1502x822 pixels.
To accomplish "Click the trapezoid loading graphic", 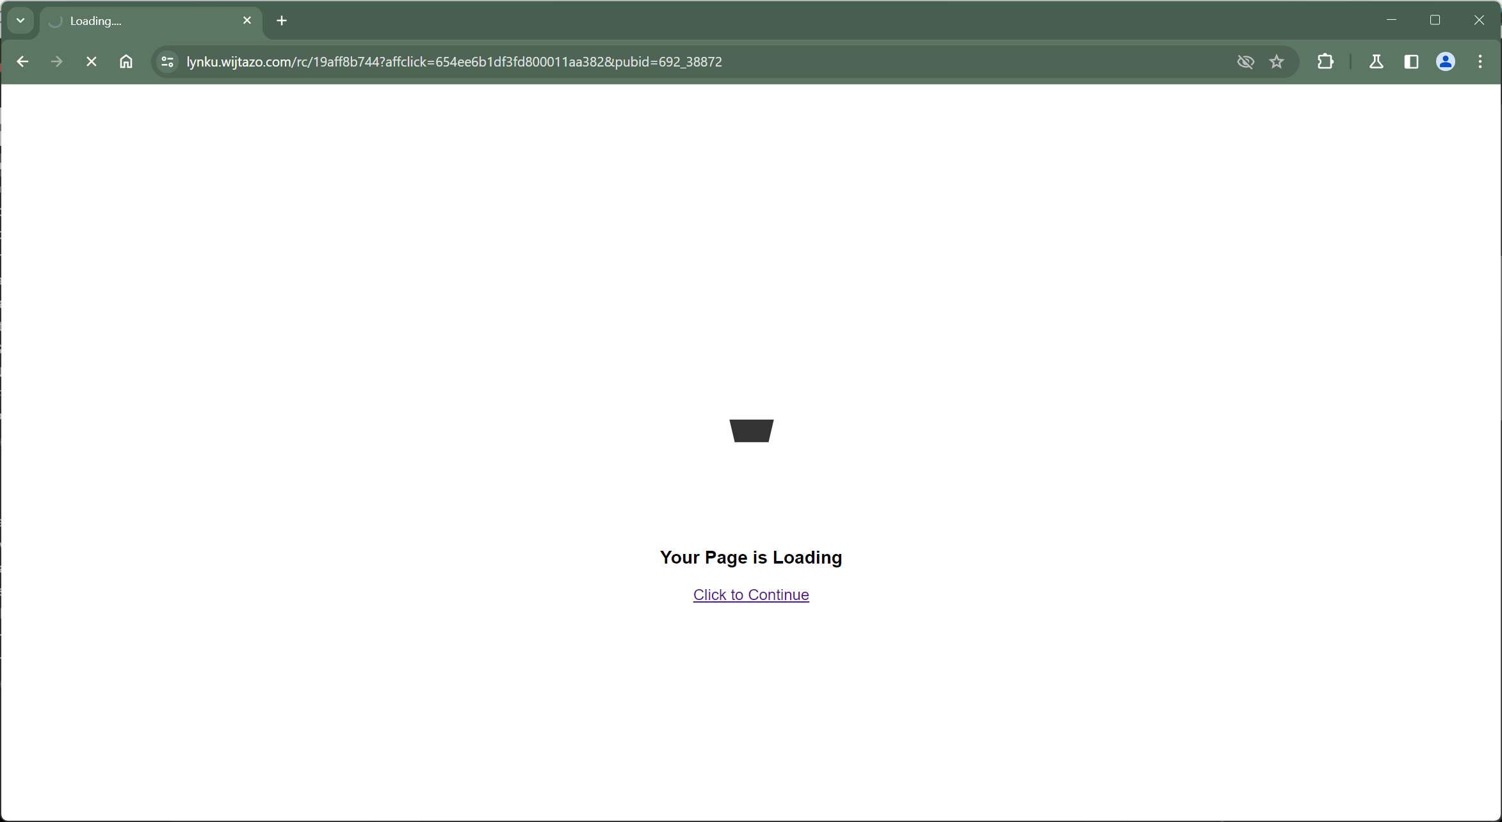I will point(751,430).
